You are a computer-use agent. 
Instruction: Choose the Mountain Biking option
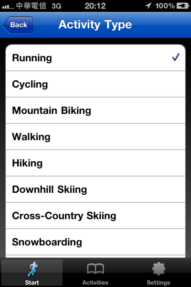(95, 110)
